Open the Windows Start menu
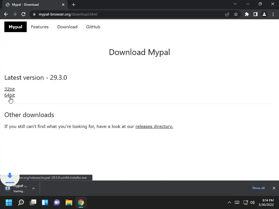 coord(9,202)
